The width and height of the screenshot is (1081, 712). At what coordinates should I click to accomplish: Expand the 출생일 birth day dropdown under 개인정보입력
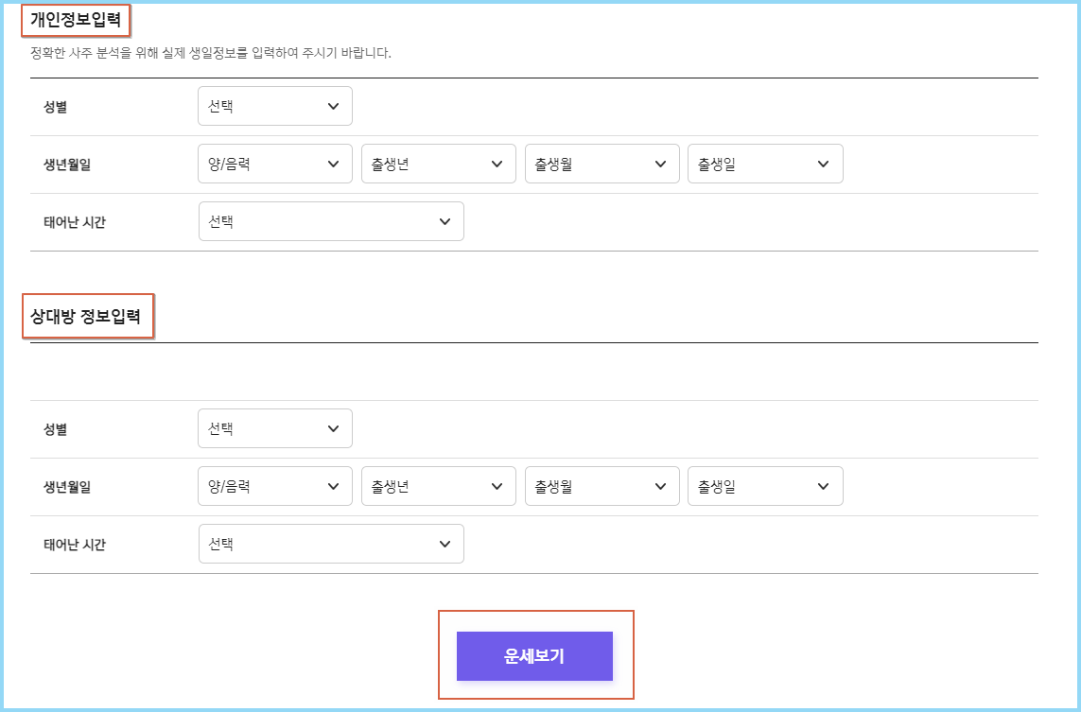click(x=765, y=163)
